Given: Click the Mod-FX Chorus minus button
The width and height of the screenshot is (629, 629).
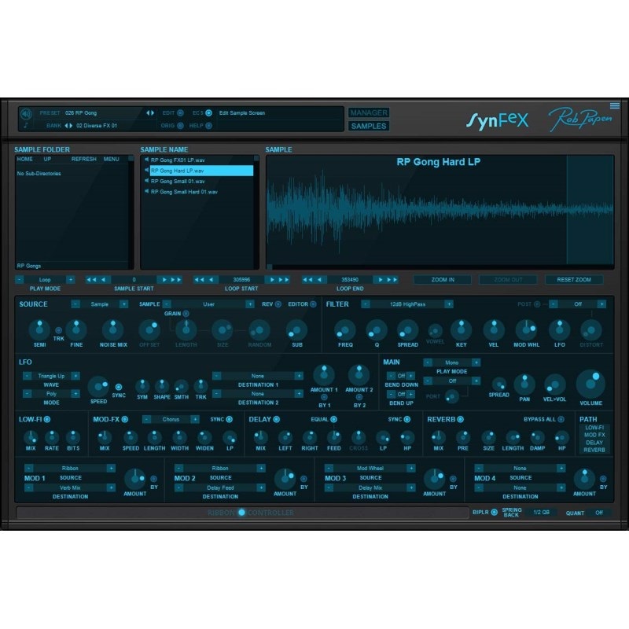Looking at the screenshot, I should (147, 419).
